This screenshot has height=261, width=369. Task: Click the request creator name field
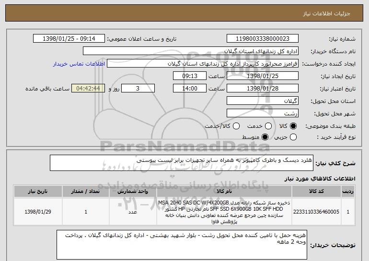(203, 64)
